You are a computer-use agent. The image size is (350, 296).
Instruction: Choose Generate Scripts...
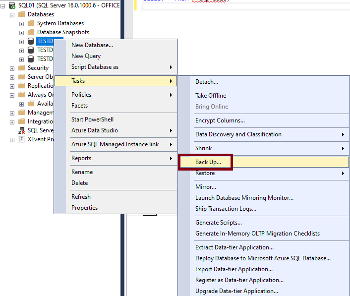coord(264,223)
